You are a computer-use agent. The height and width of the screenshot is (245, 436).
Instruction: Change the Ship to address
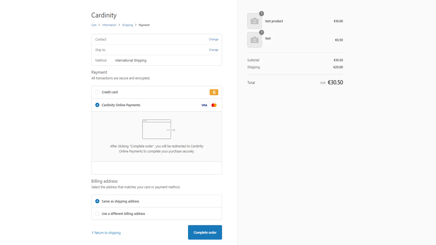pos(214,50)
